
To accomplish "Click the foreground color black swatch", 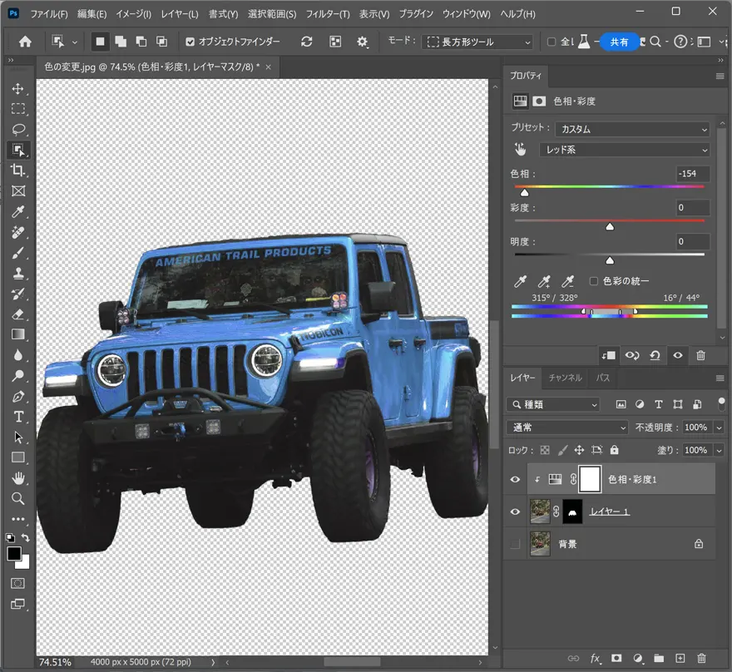I will (14, 553).
